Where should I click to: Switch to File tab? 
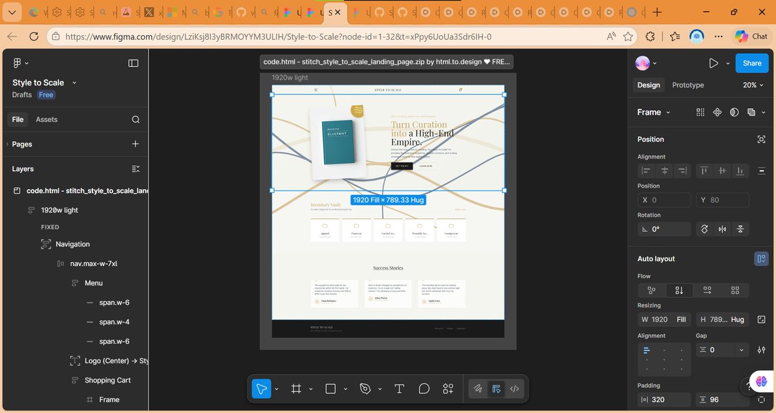coord(17,119)
